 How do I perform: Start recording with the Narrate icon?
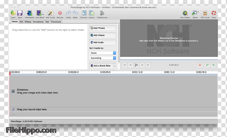pos(60,14)
